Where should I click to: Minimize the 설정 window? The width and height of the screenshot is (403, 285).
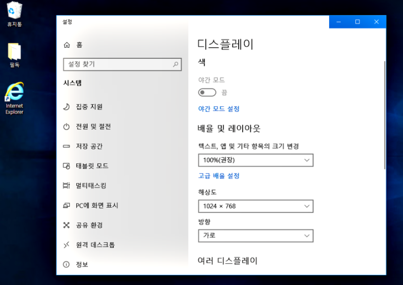[339, 22]
